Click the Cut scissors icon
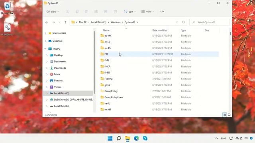 point(67,12)
